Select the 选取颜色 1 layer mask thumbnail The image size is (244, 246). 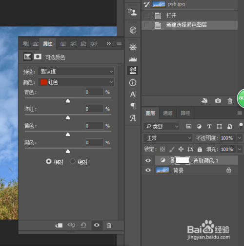(x=183, y=160)
